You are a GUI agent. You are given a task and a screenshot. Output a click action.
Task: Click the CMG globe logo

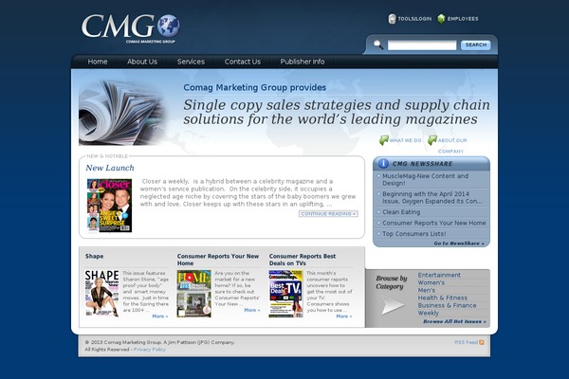coord(131,28)
